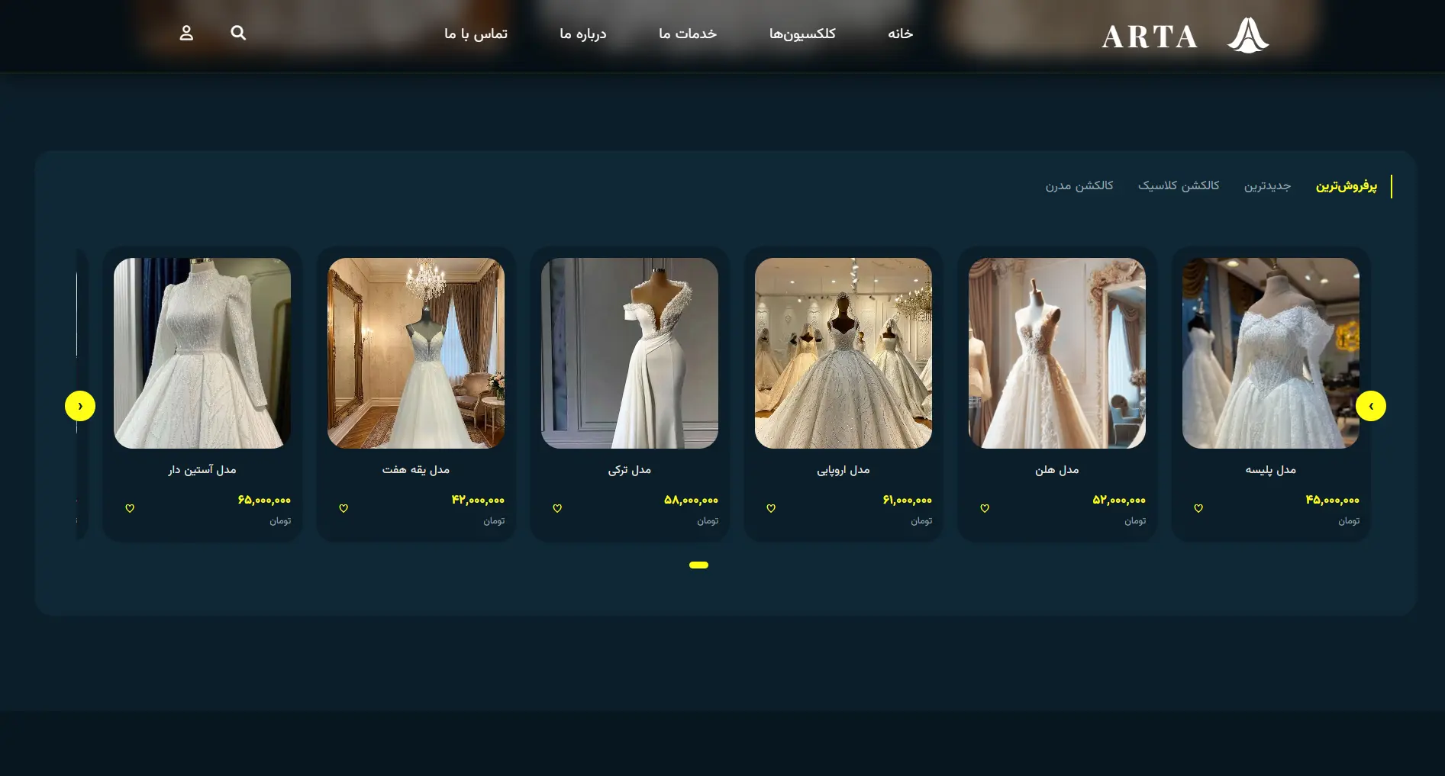Click the ARTA logo emblem
The image size is (1445, 776).
point(1248,35)
